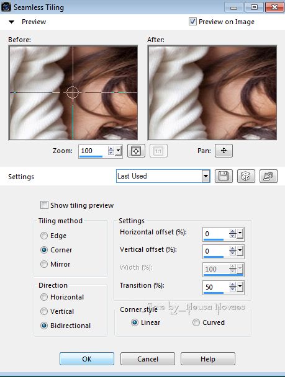This screenshot has width=285, height=377.
Task: Select Horizontal direction option
Action: click(44, 297)
